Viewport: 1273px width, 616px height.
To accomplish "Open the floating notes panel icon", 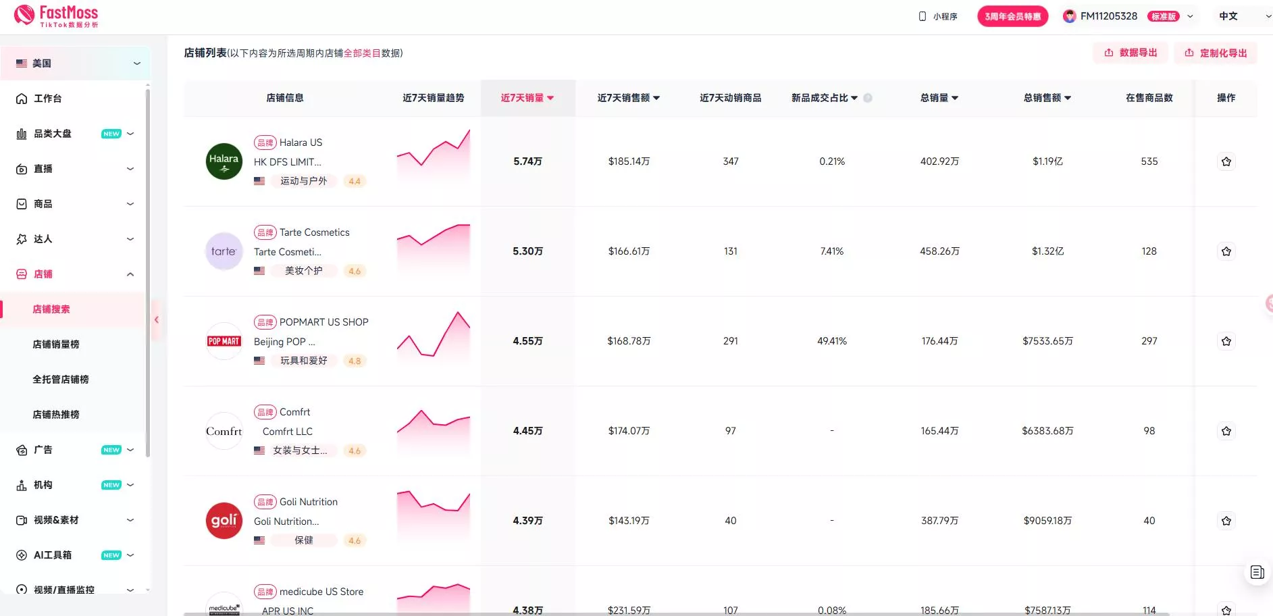I will point(1257,573).
